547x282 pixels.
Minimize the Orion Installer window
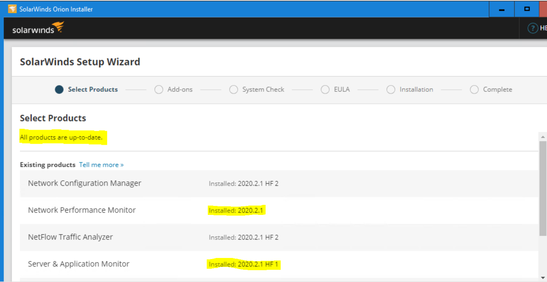(502, 9)
